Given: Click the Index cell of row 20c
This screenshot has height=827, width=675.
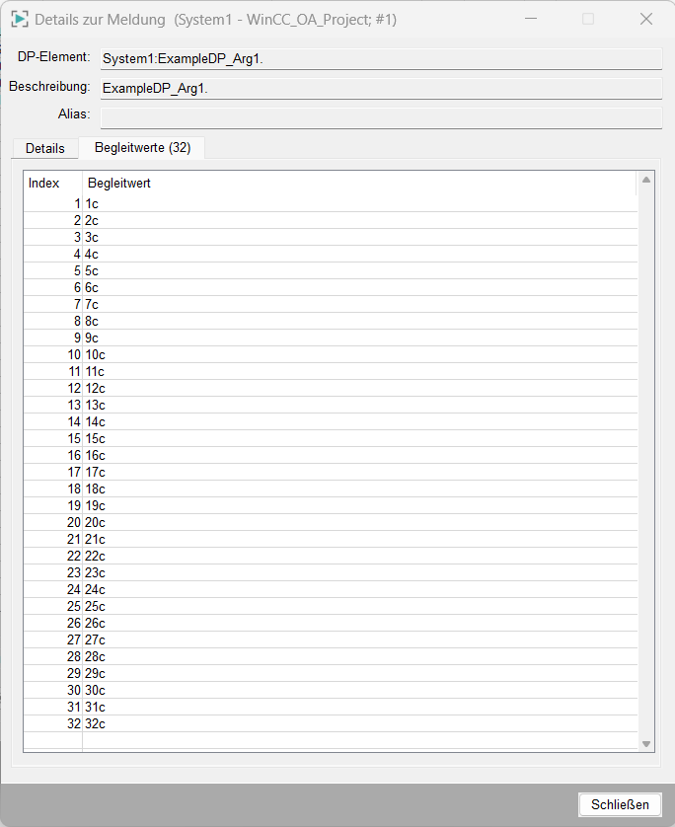Looking at the screenshot, I should 52,522.
